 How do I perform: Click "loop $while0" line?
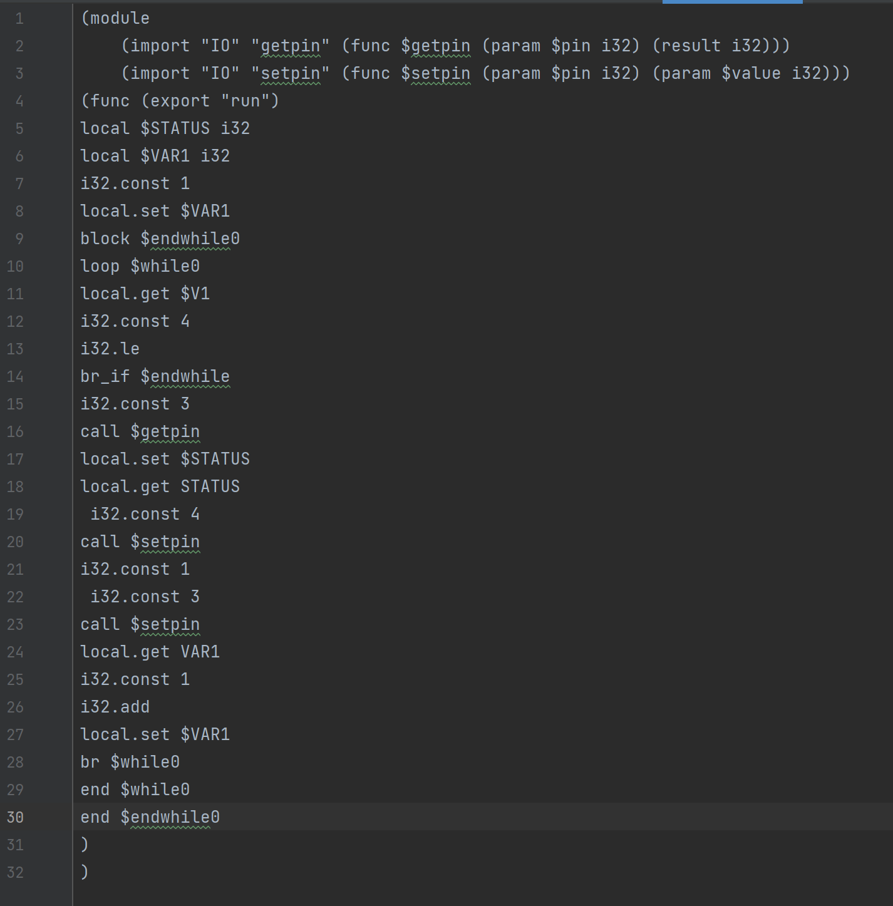coord(140,267)
